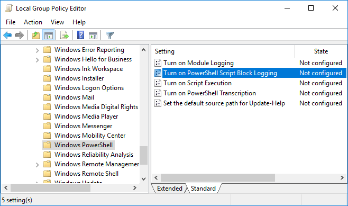Image resolution: width=348 pixels, height=206 pixels.
Task: Expand the Windows Error Reporting node
Action: click(x=37, y=50)
